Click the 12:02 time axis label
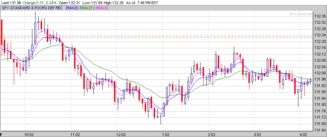 click(121, 135)
